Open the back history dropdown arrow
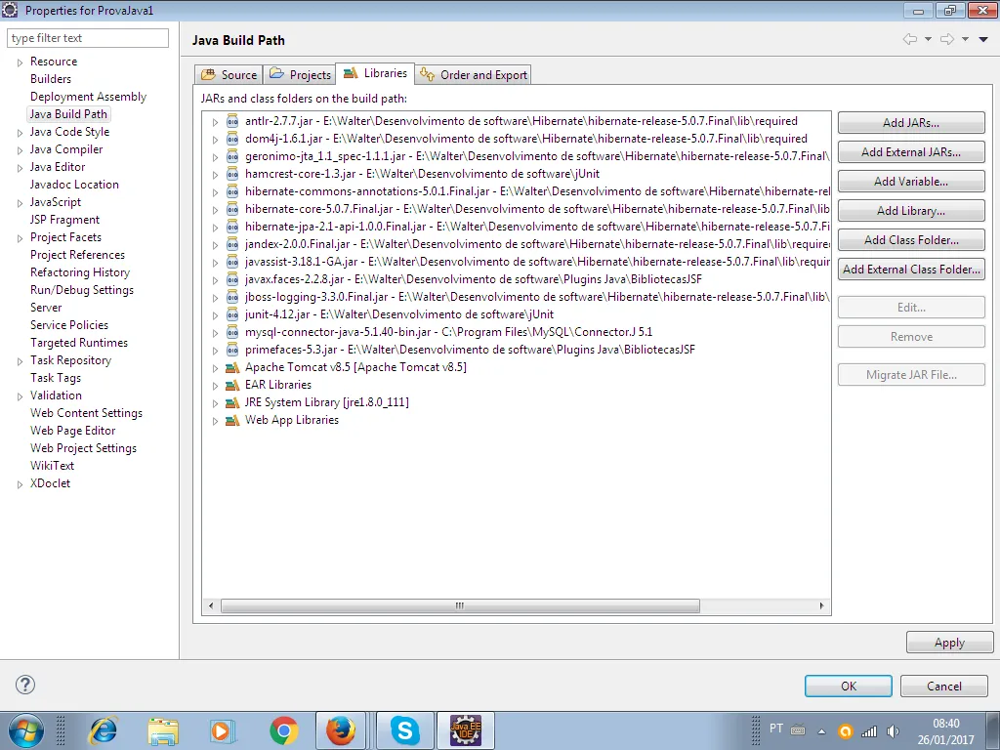Image resolution: width=1000 pixels, height=750 pixels. click(928, 39)
